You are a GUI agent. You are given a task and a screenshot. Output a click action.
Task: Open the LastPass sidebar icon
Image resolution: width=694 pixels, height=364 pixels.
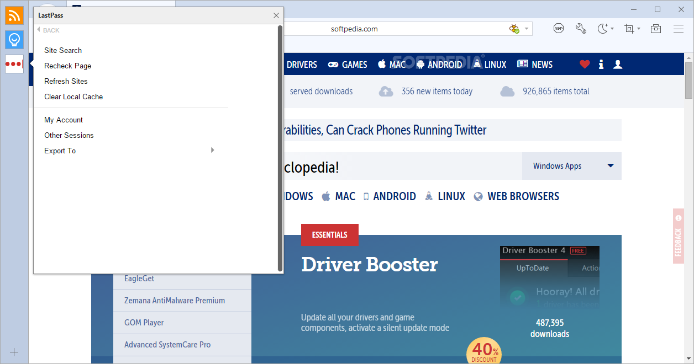point(14,64)
